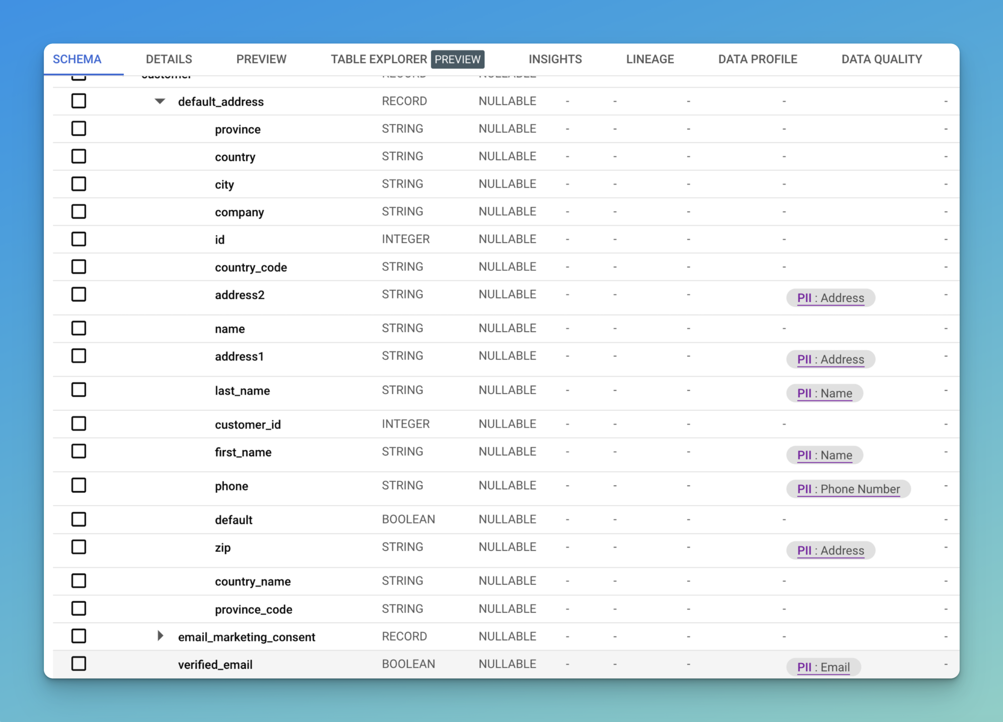Select the verified_email row checkbox
Image resolution: width=1003 pixels, height=722 pixels.
(79, 664)
